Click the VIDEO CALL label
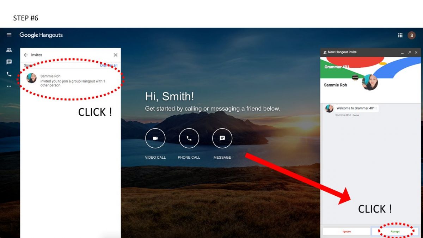The height and width of the screenshot is (238, 423). [155, 157]
